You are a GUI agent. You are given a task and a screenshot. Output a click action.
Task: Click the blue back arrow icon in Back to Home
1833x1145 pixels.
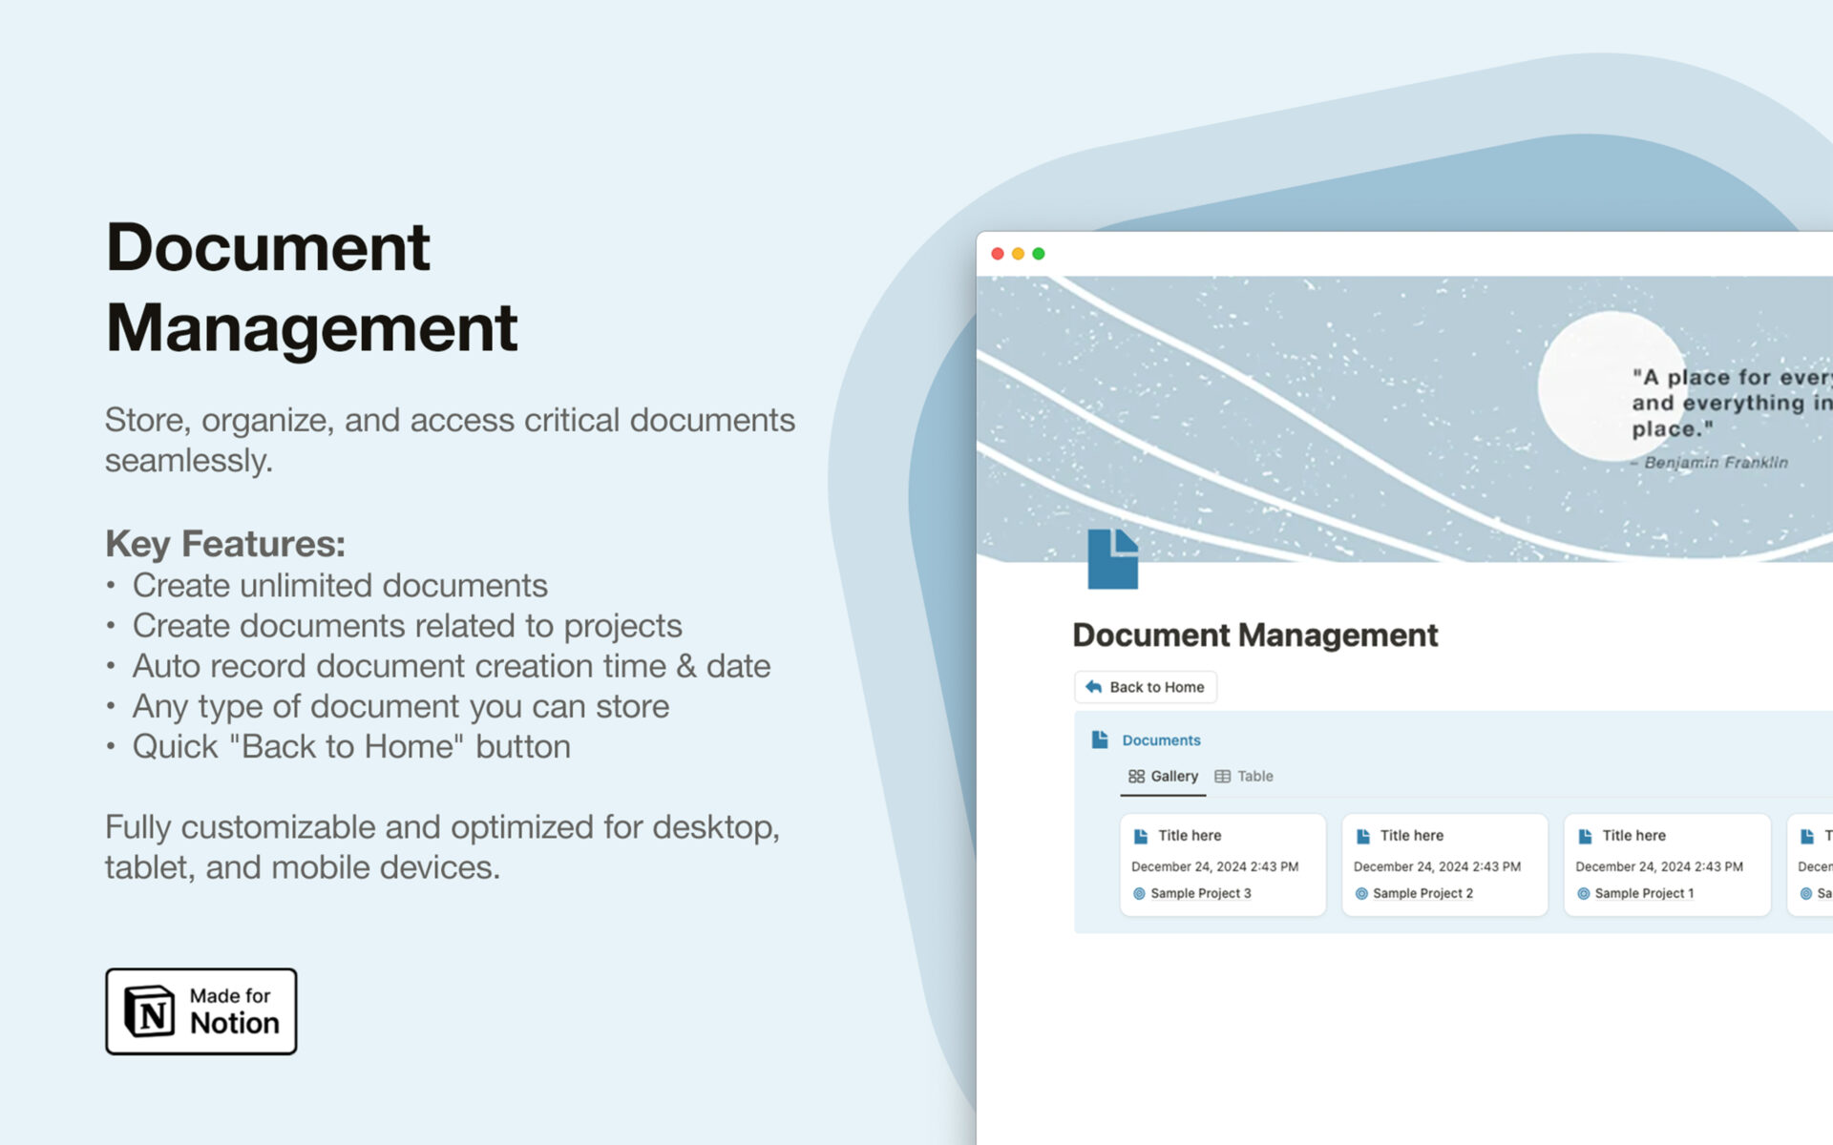click(1094, 687)
